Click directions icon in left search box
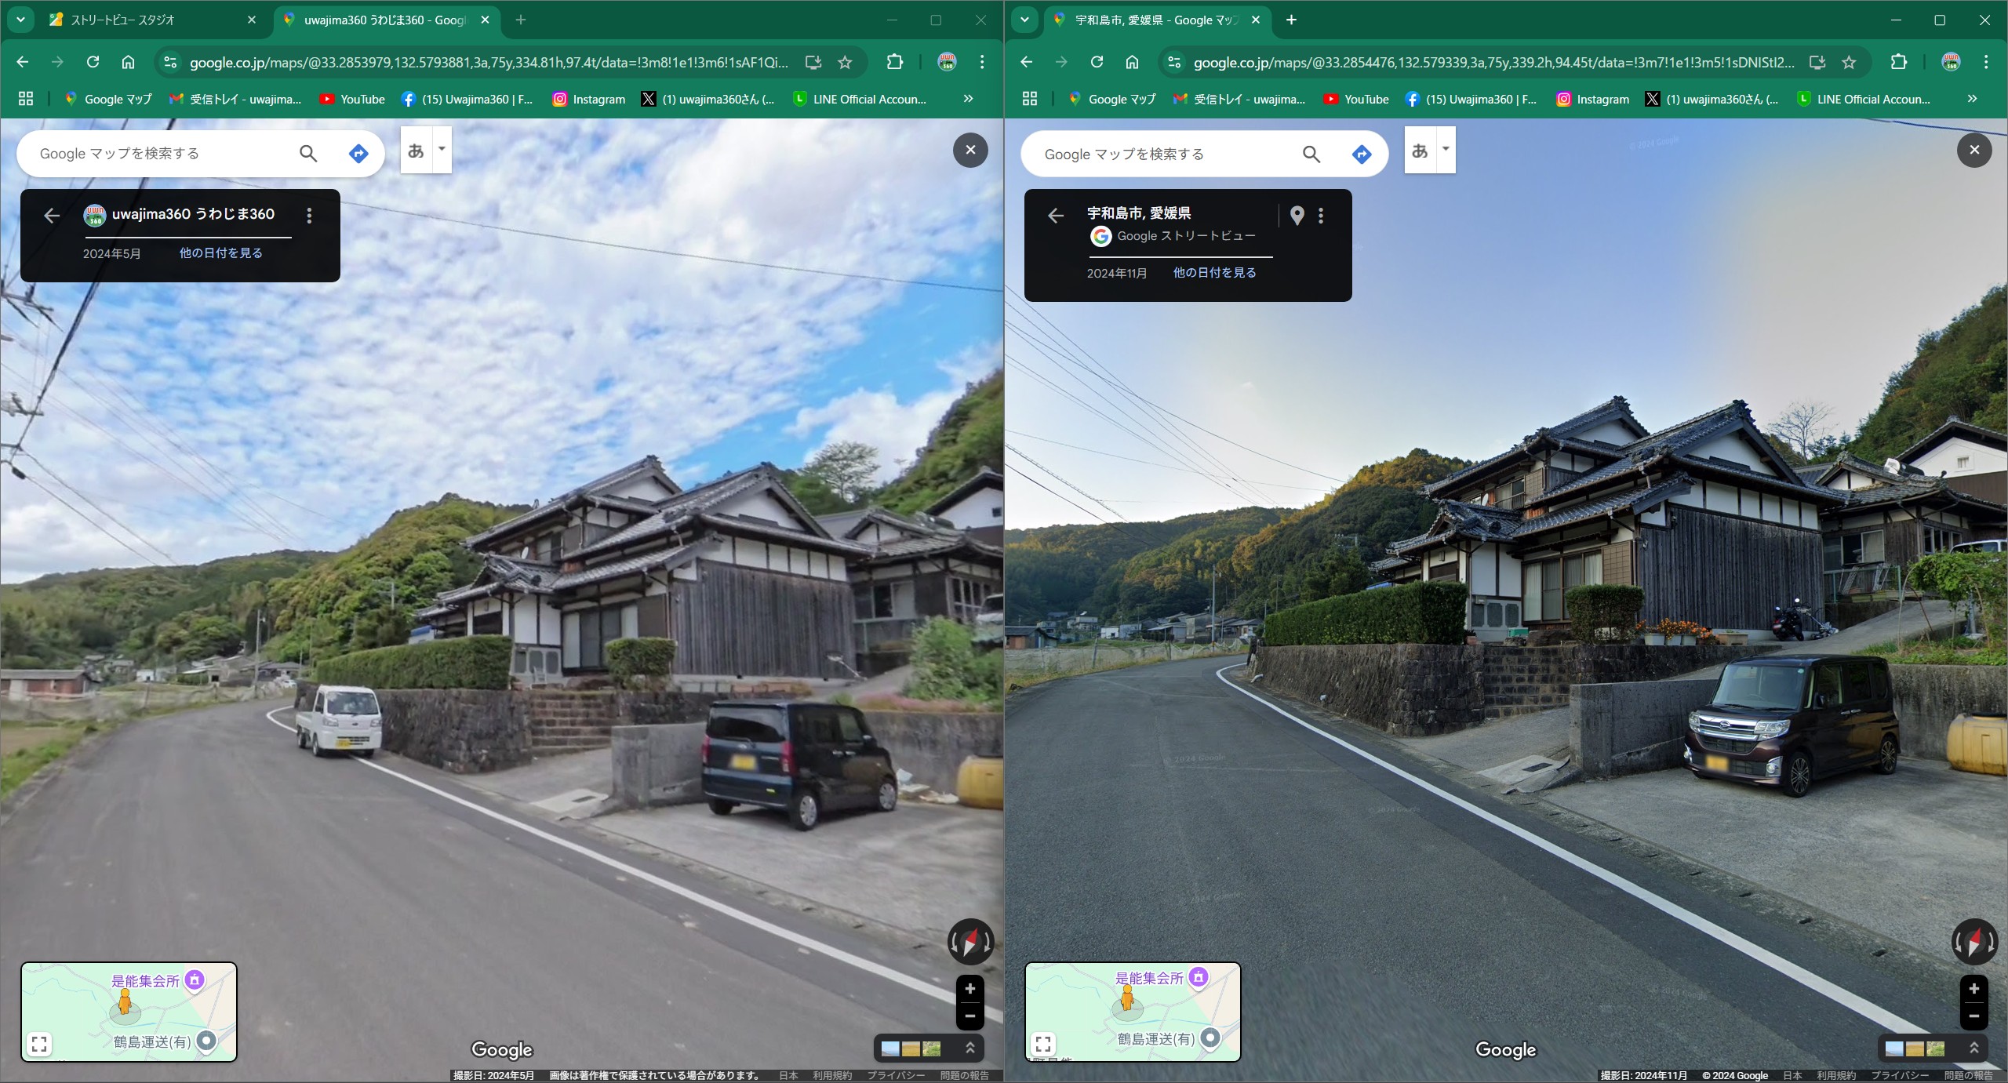2008x1083 pixels. point(358,154)
